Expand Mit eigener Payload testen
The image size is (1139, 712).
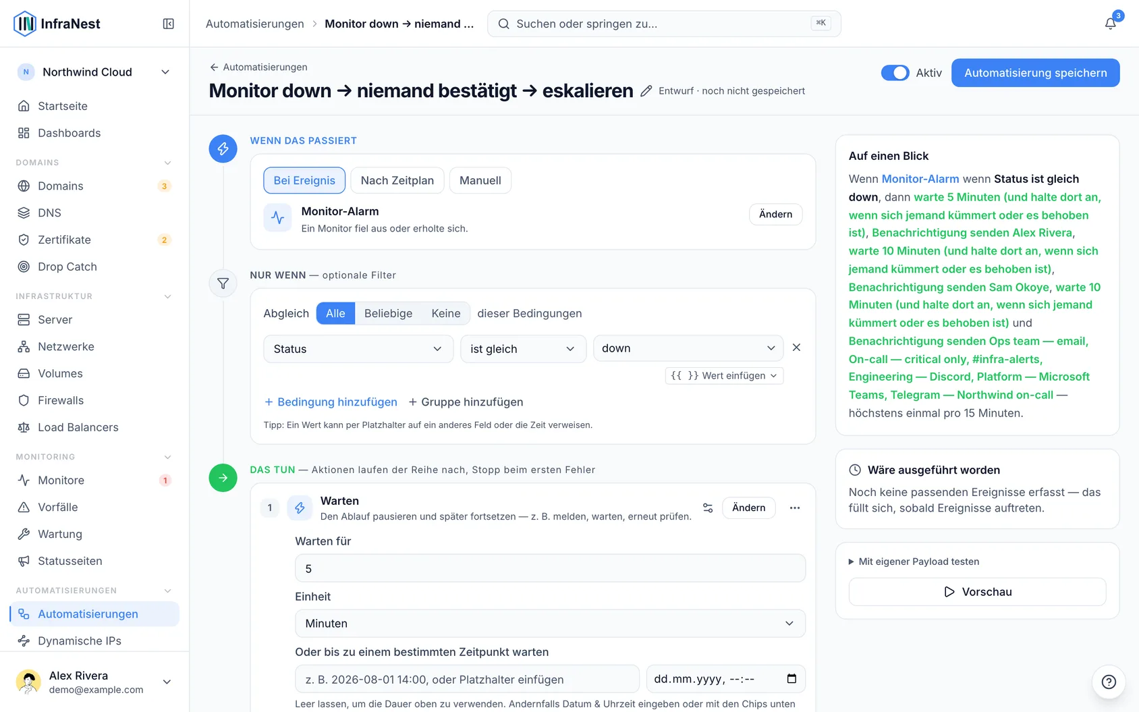914,562
